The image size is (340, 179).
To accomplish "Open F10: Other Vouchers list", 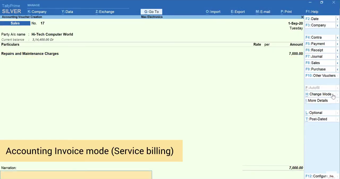I will pyautogui.click(x=320, y=76).
